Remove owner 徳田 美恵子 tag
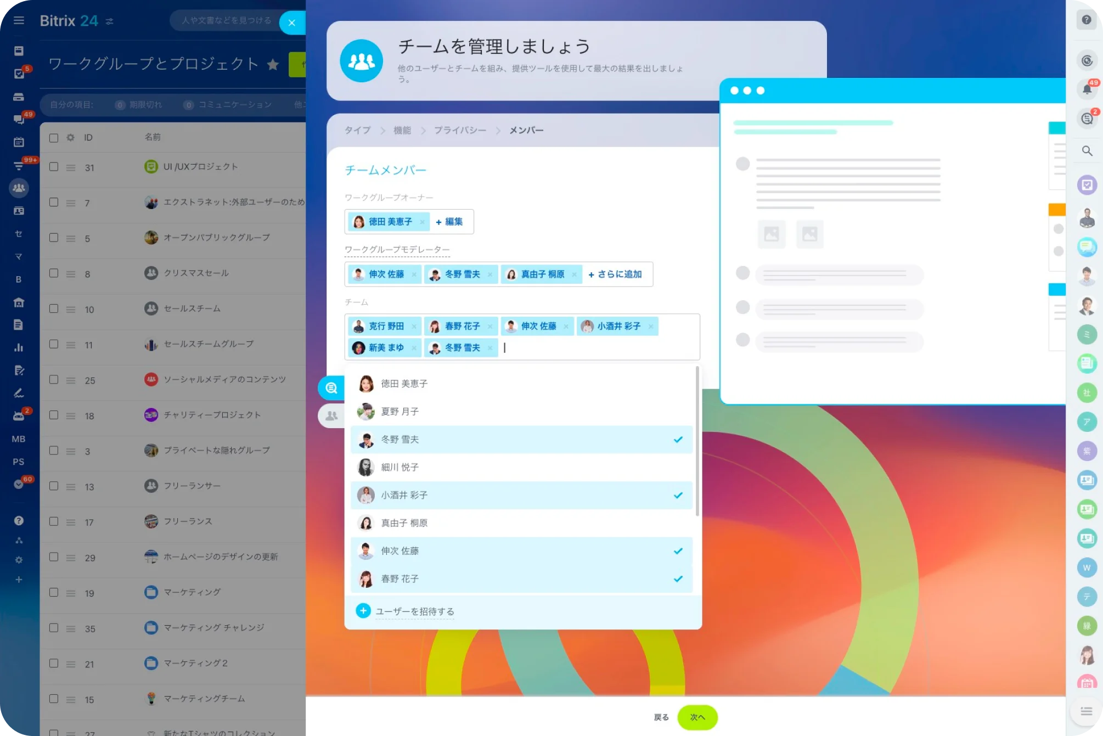The height and width of the screenshot is (736, 1103). point(422,222)
